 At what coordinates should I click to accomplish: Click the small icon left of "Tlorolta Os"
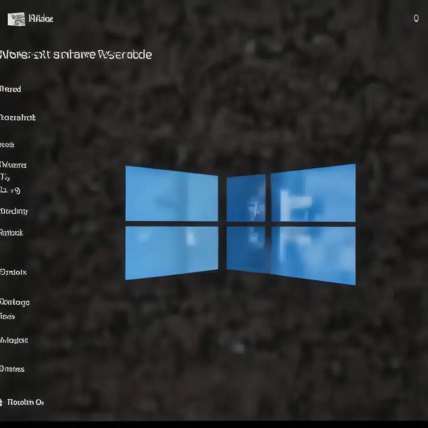[1, 403]
